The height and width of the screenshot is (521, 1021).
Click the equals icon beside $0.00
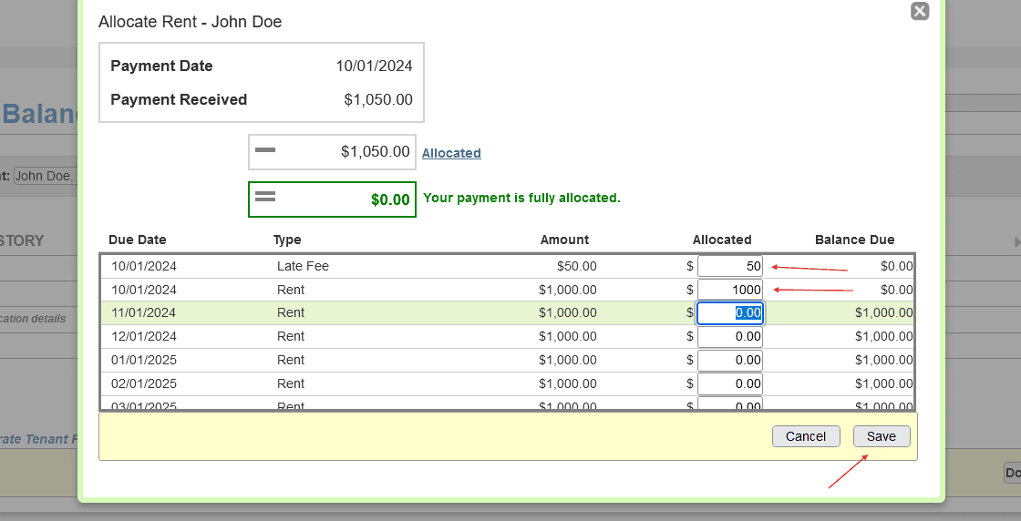265,196
